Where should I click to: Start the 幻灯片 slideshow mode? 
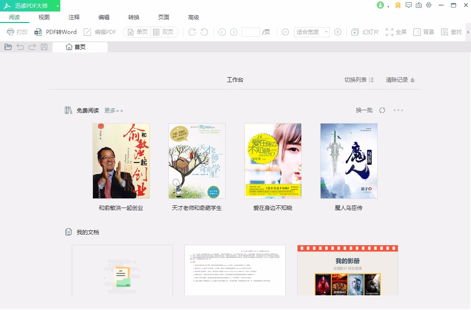click(364, 32)
